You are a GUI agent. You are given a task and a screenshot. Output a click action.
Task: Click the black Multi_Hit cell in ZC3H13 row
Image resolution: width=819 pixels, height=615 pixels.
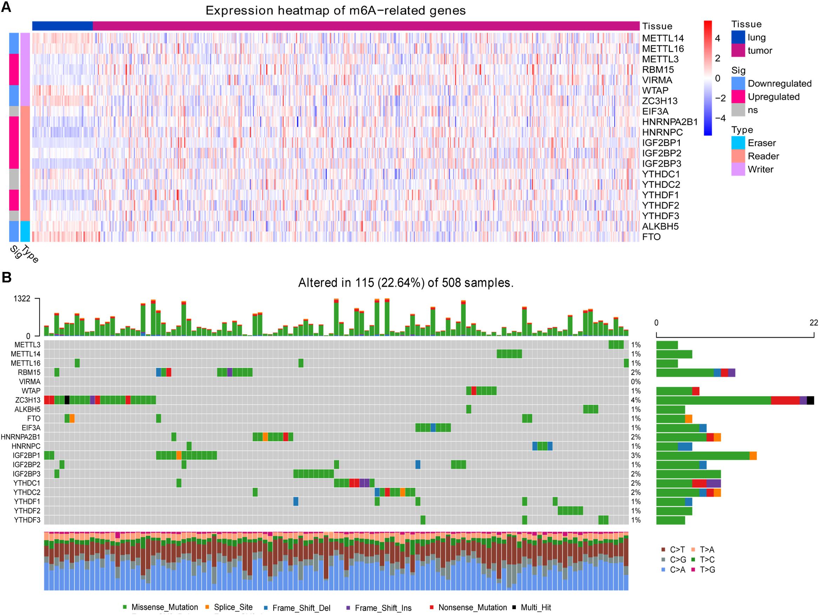tap(67, 400)
